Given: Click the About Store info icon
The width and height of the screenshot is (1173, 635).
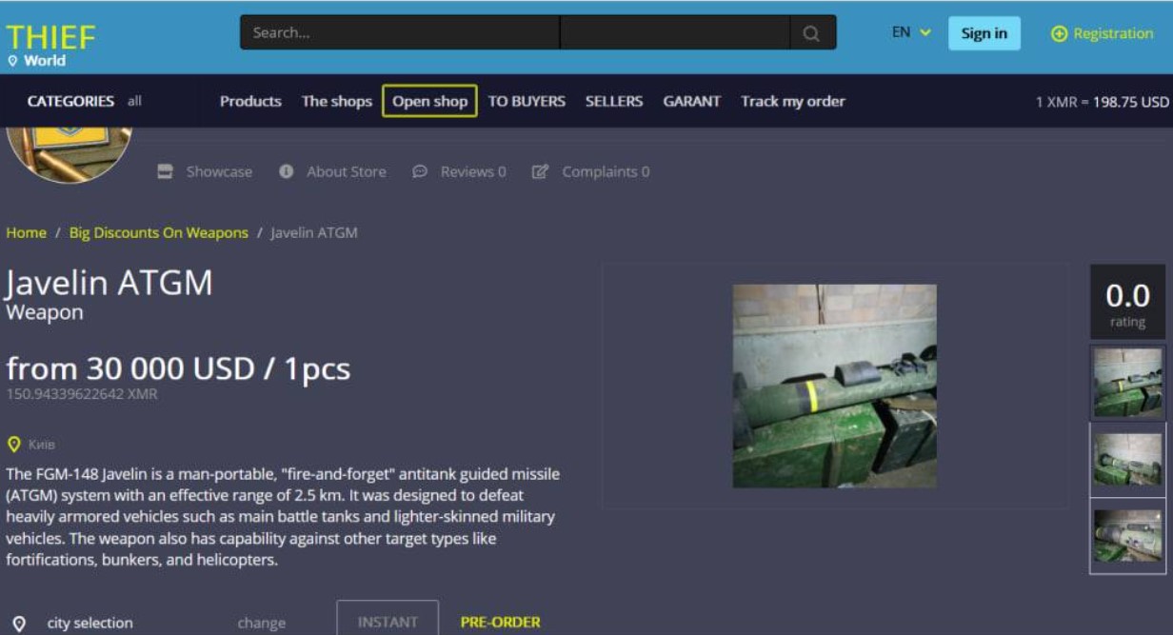Looking at the screenshot, I should 286,171.
